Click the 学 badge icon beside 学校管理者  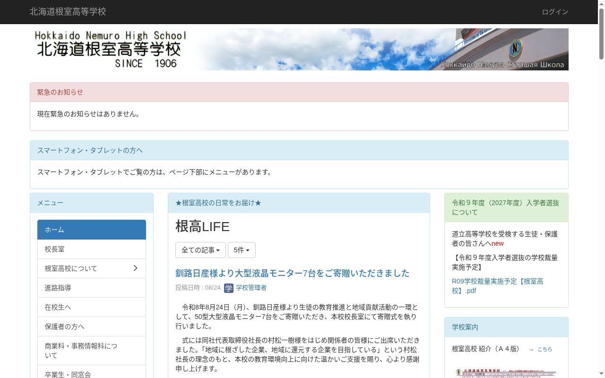click(x=229, y=288)
